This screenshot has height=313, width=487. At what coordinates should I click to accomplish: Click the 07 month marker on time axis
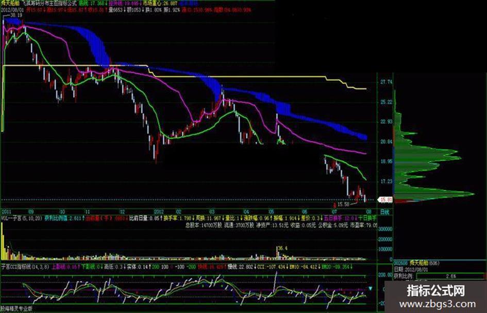tap(334, 212)
